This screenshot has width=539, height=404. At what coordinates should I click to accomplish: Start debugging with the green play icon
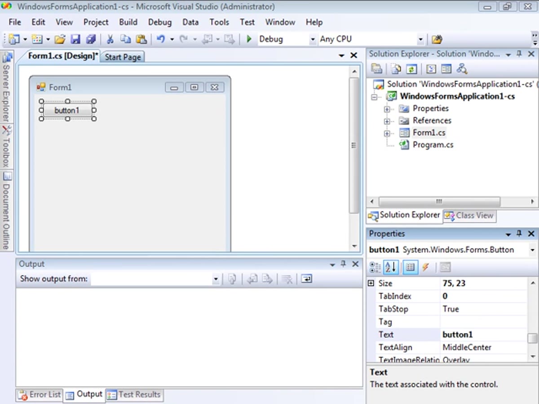point(249,40)
